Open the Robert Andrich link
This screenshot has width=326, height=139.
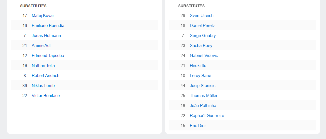pyautogui.click(x=45, y=76)
